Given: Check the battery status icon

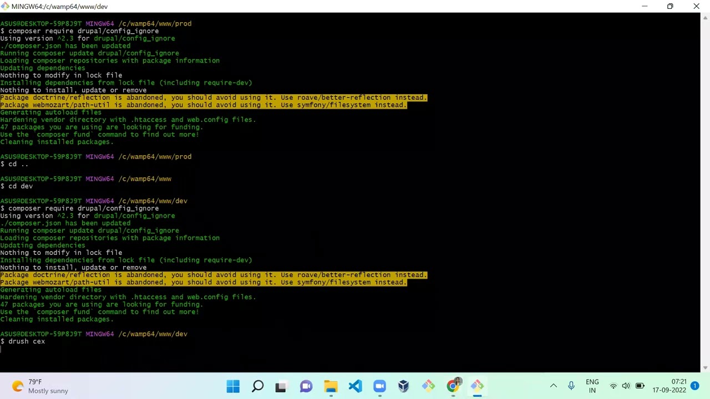Looking at the screenshot, I should [x=640, y=386].
